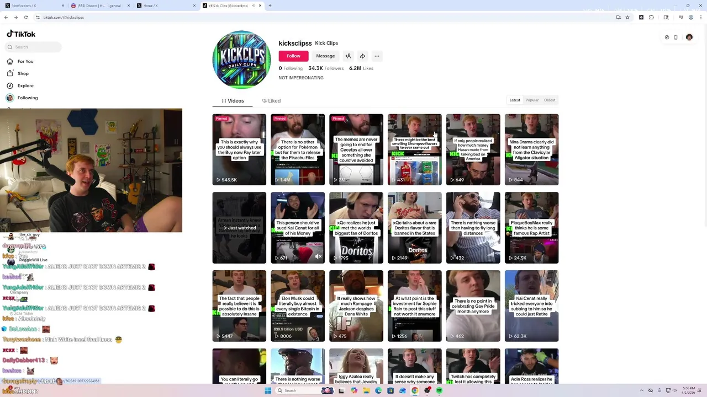The height and width of the screenshot is (397, 707).
Task: Open Twitch has completely lost it video
Action: 473,367
